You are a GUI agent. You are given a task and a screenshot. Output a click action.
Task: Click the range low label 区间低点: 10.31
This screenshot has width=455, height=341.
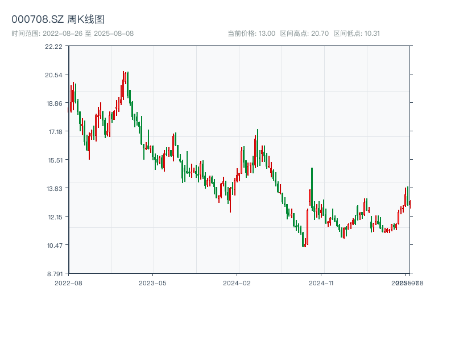coord(357,34)
